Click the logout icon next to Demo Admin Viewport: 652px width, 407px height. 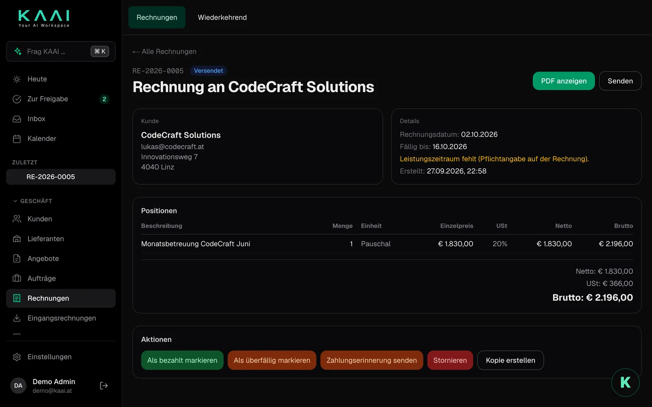(x=104, y=385)
